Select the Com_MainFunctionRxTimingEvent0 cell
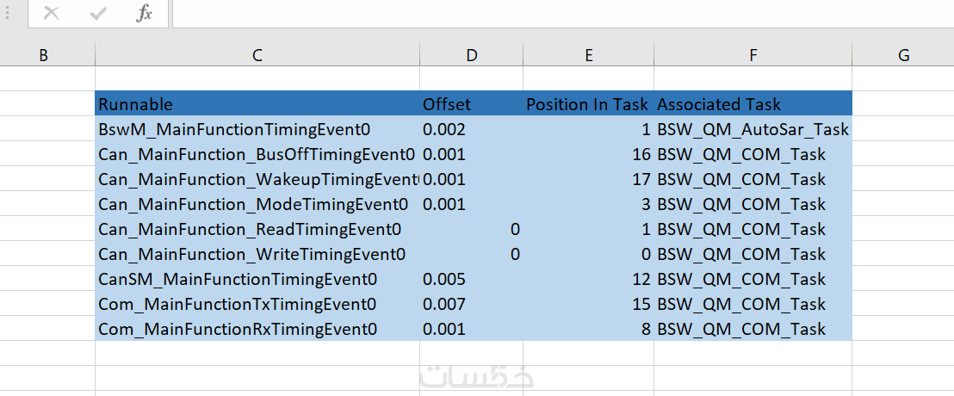This screenshot has width=954, height=396. pyautogui.click(x=257, y=330)
